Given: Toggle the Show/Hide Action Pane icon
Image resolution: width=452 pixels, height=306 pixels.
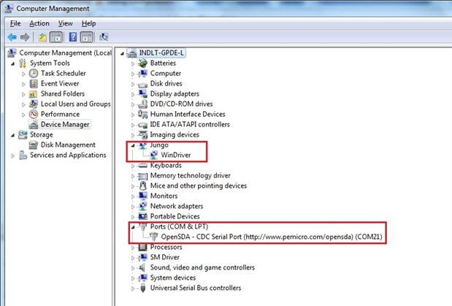Looking at the screenshot, I should coord(86,37).
